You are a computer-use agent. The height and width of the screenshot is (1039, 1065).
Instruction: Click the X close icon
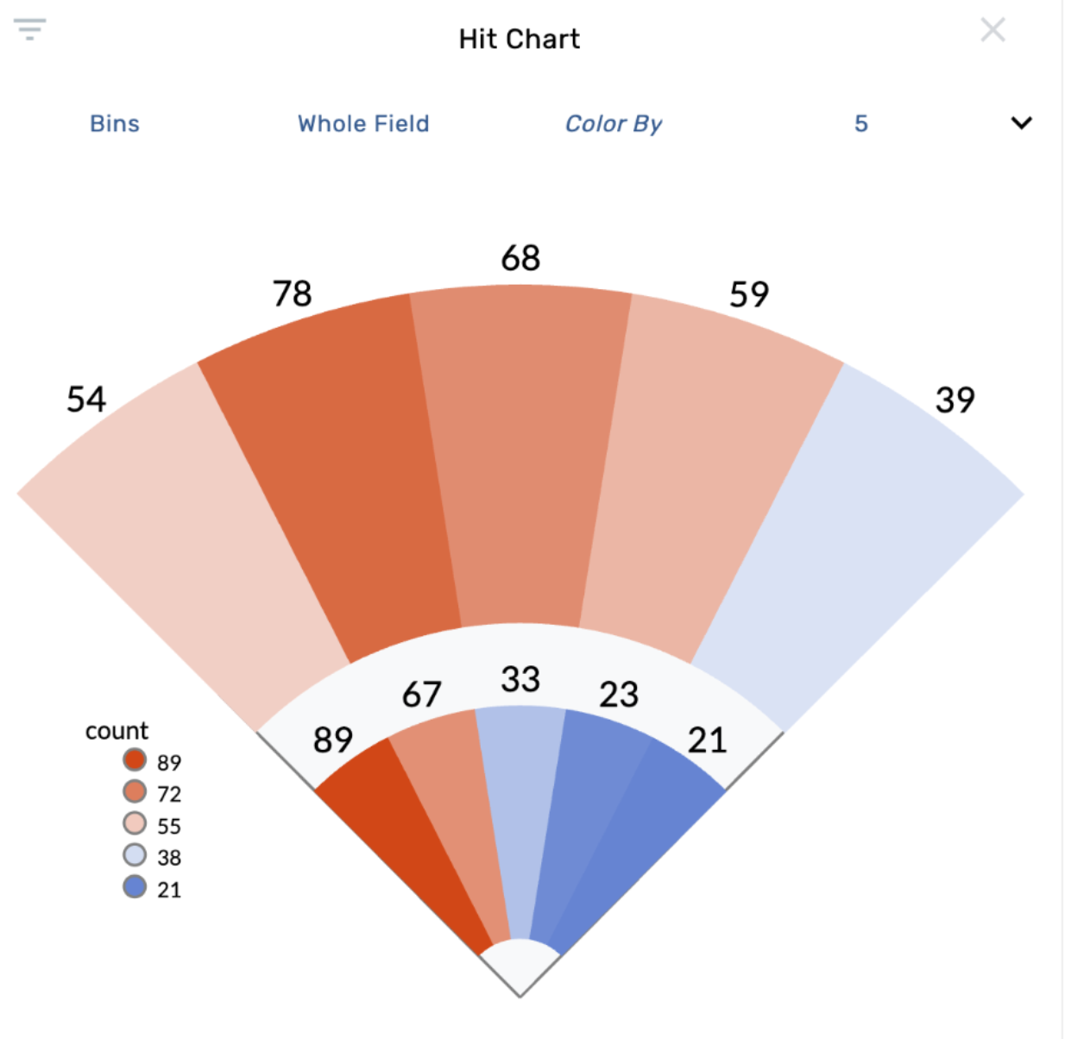(x=993, y=30)
